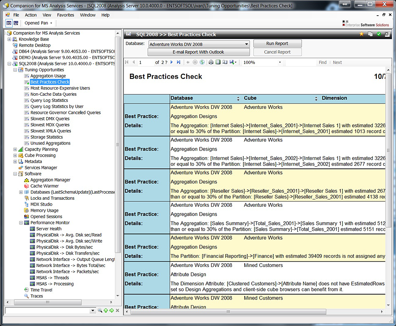
Task: Expand the Capacity Planning node
Action: click(15, 149)
